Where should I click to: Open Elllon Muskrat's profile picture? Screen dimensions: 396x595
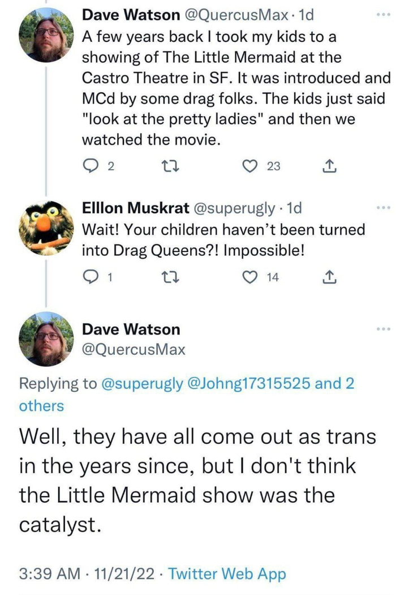46,228
